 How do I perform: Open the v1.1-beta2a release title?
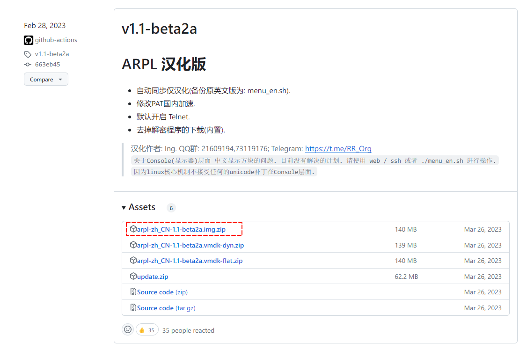point(159,29)
